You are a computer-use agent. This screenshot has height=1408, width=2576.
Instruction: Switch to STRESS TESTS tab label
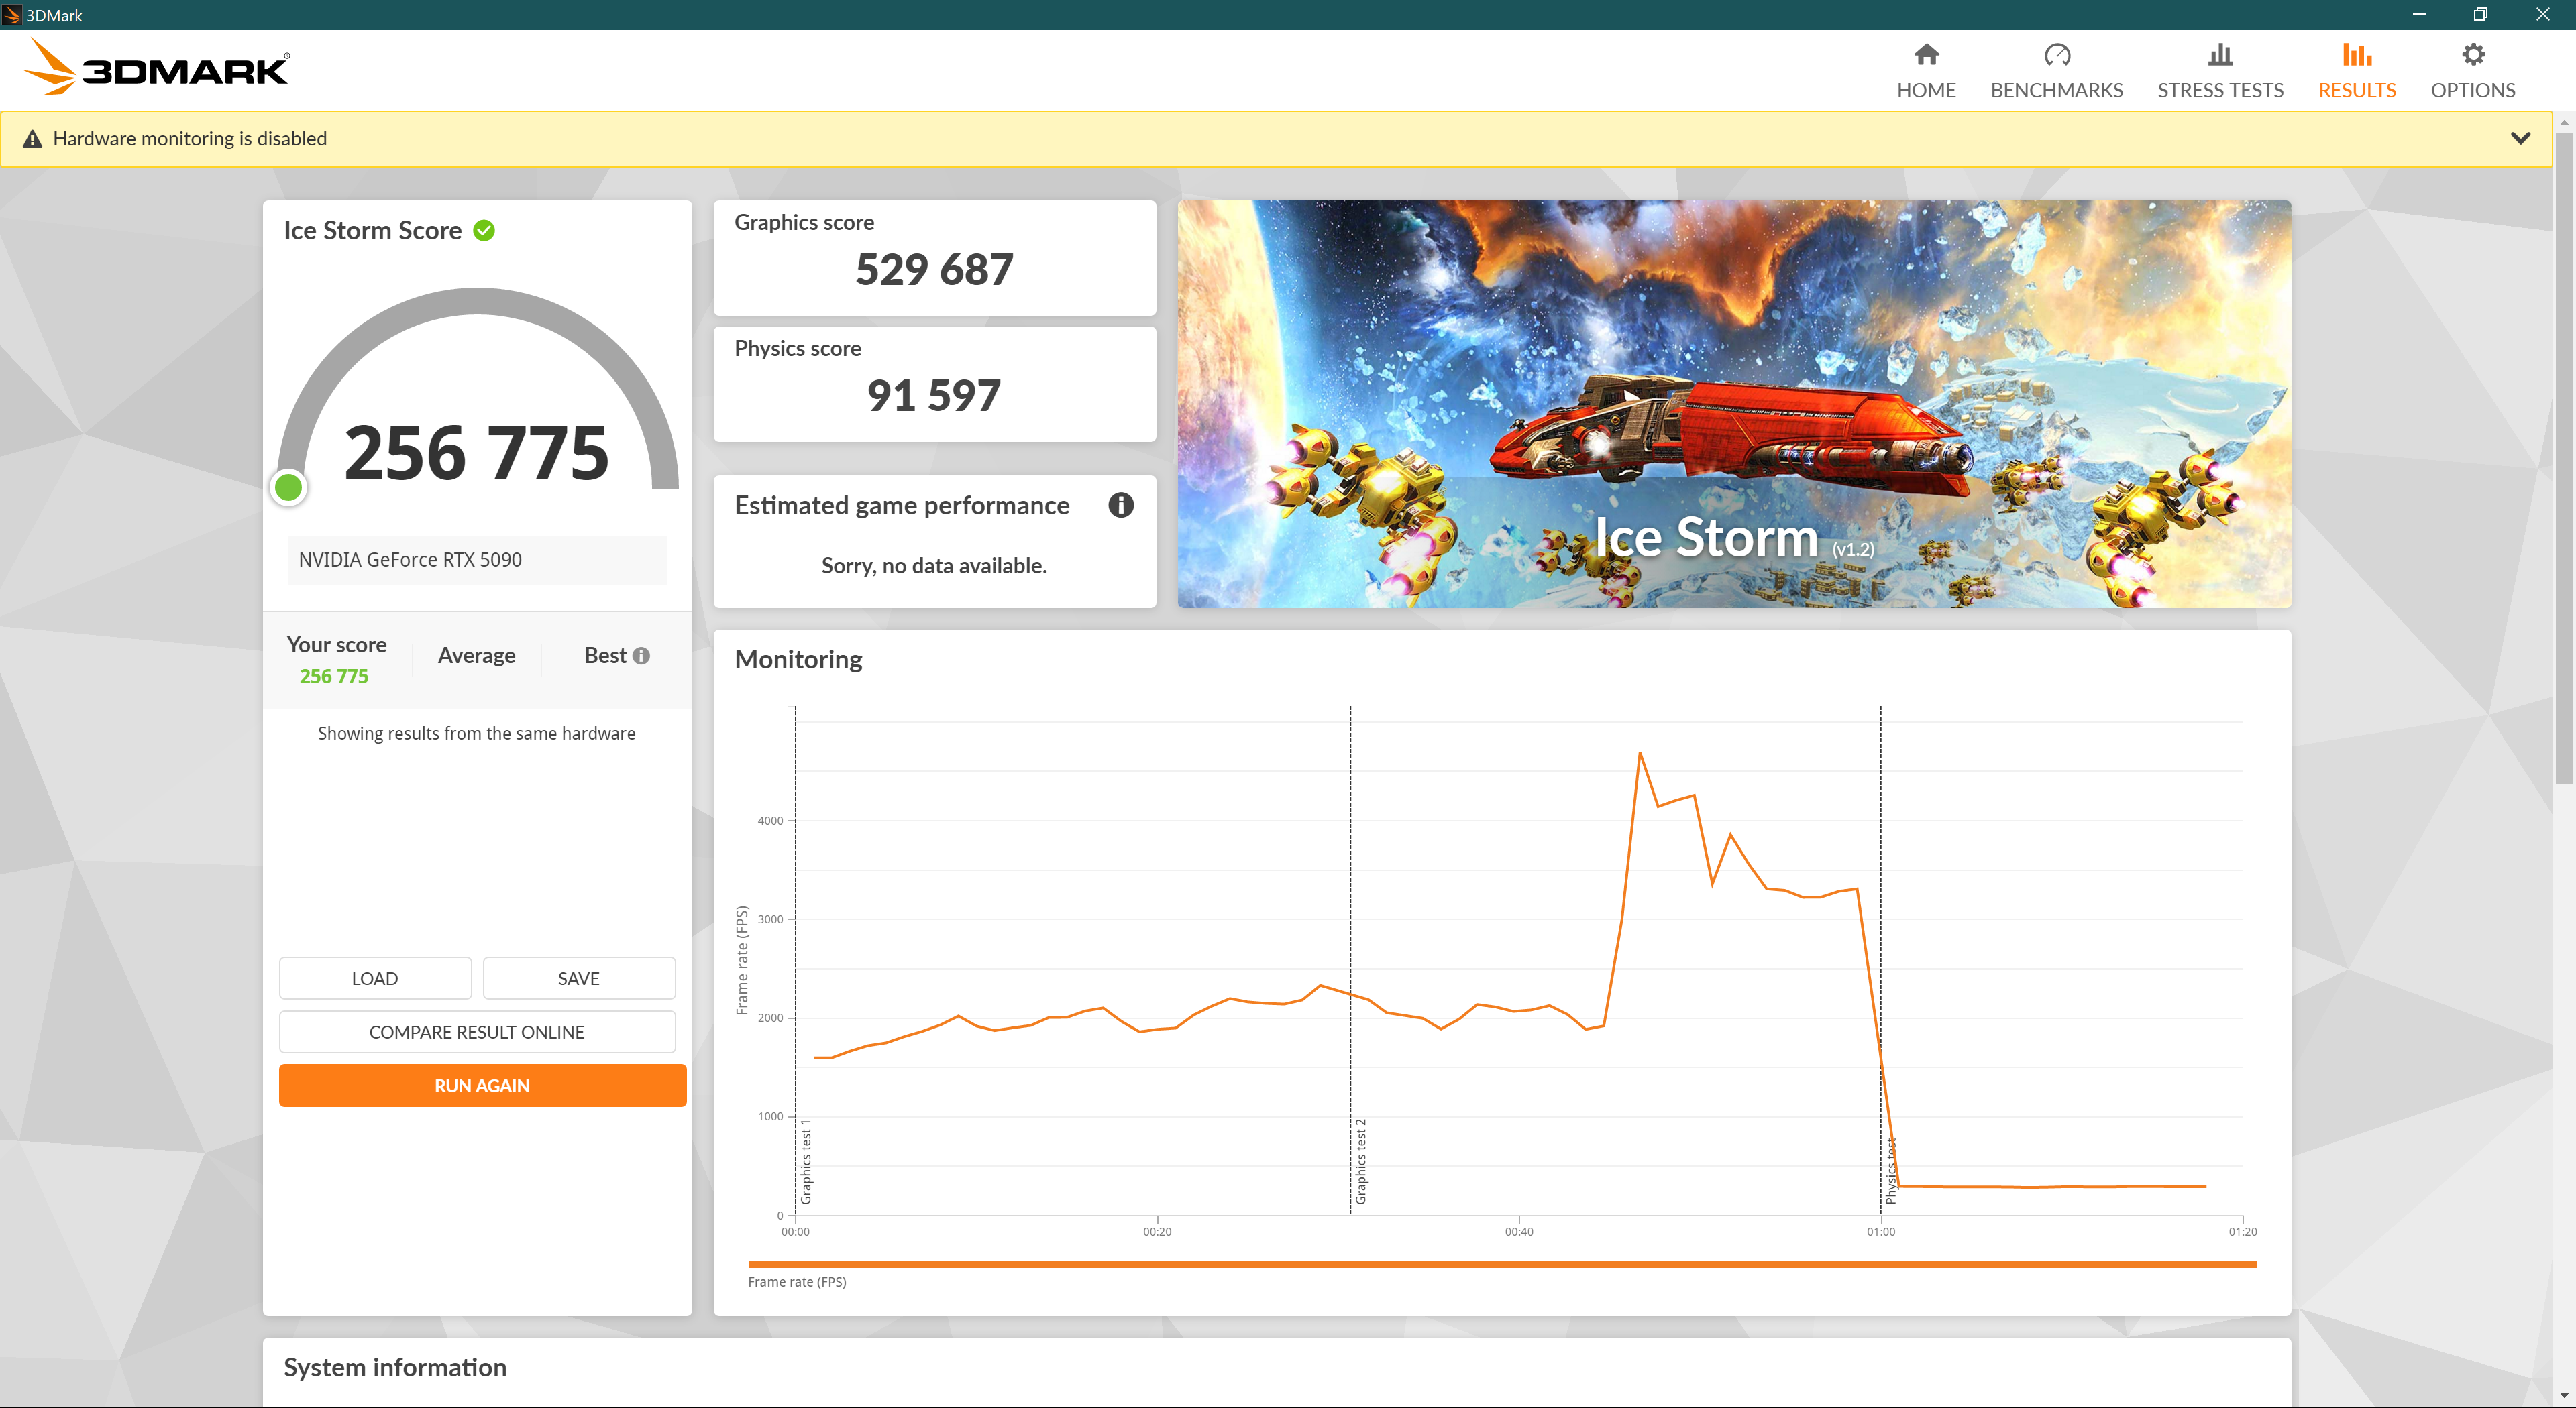2220,90
